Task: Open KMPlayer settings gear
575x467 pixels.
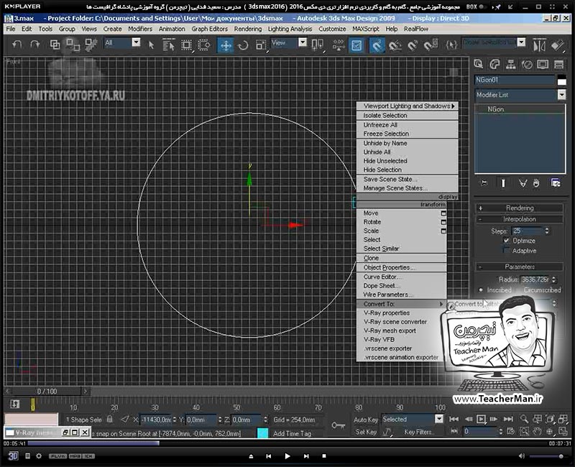Action: tap(39, 456)
